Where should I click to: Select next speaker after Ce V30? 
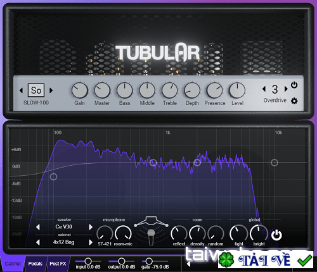pyautogui.click(x=91, y=227)
